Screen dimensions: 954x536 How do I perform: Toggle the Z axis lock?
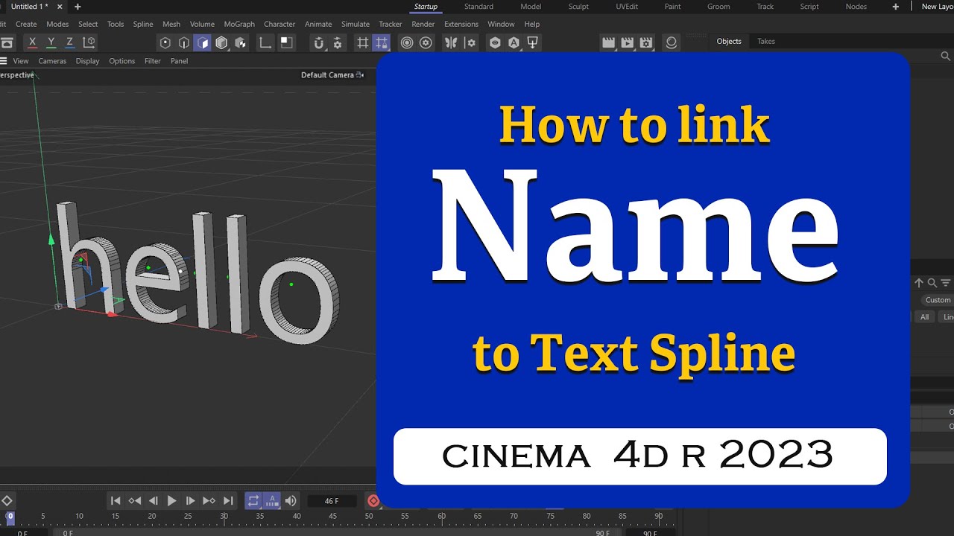(69, 42)
